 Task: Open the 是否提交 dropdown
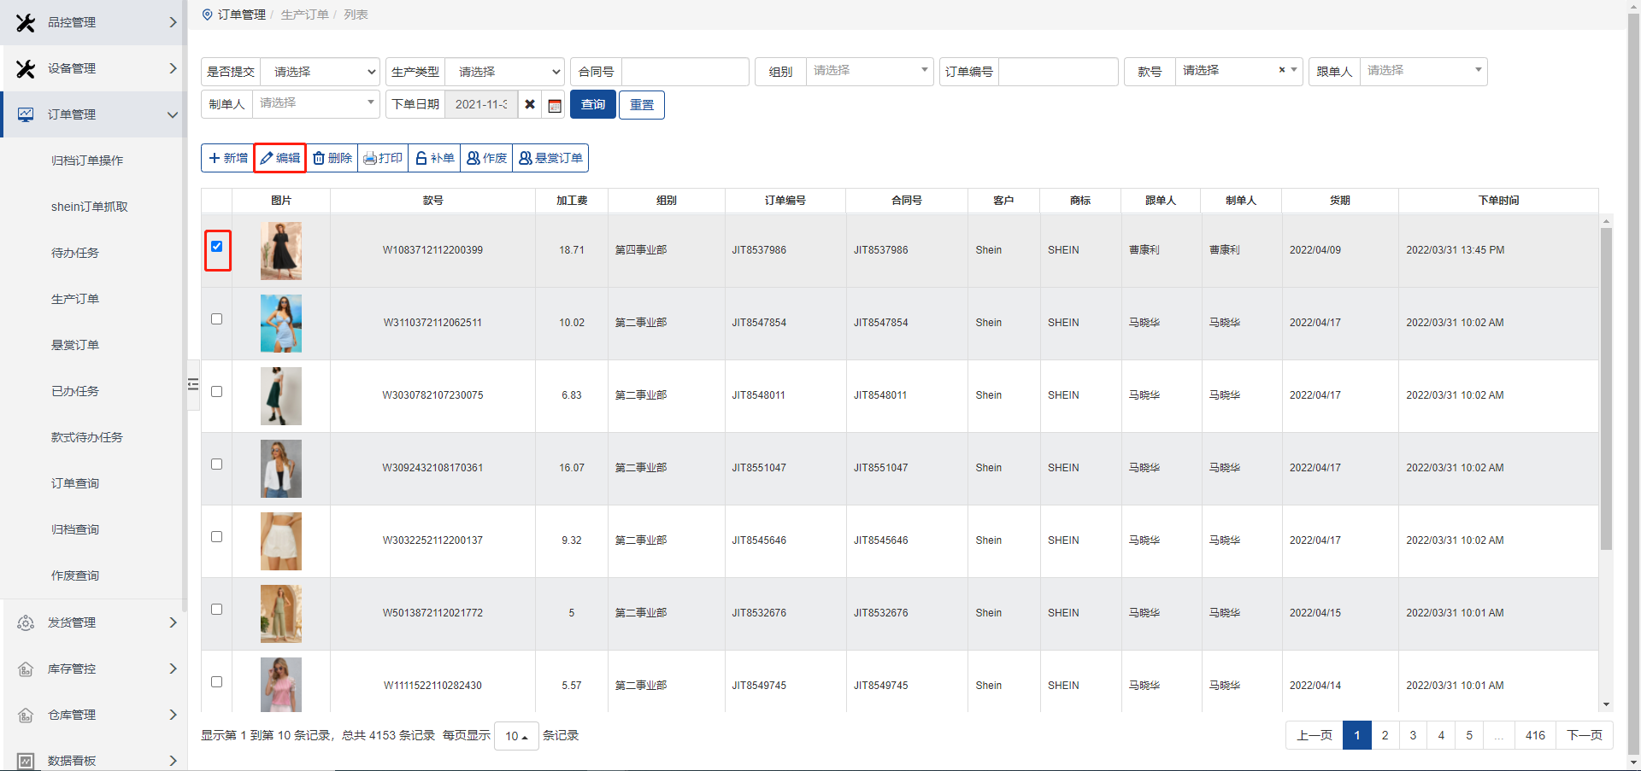tap(320, 72)
